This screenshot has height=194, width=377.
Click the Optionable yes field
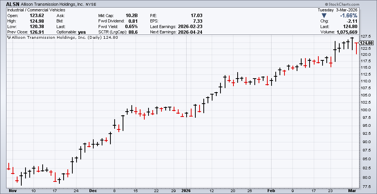click(x=82, y=32)
